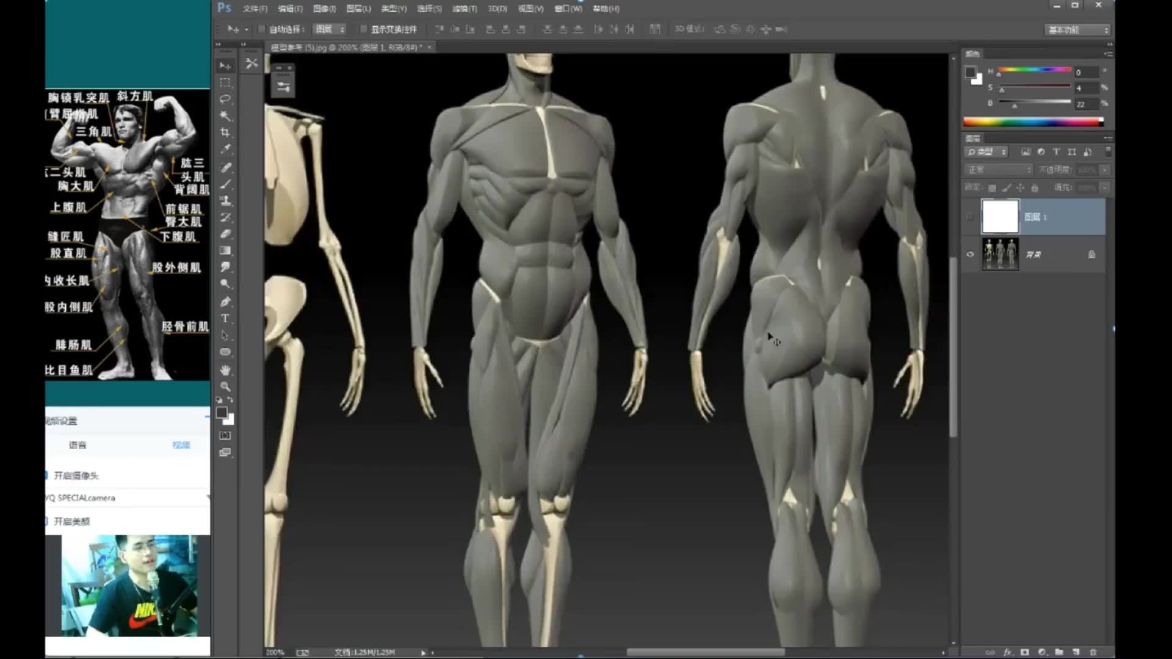The width and height of the screenshot is (1172, 659).
Task: Select the Clone Stamp tool
Action: [225, 200]
